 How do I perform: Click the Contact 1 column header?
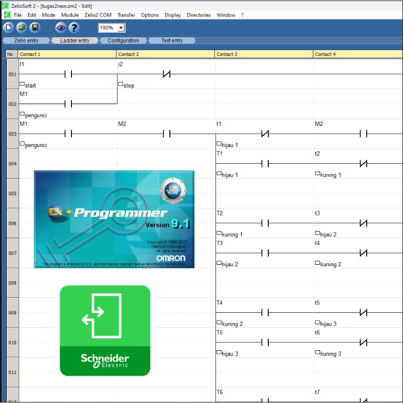(67, 54)
